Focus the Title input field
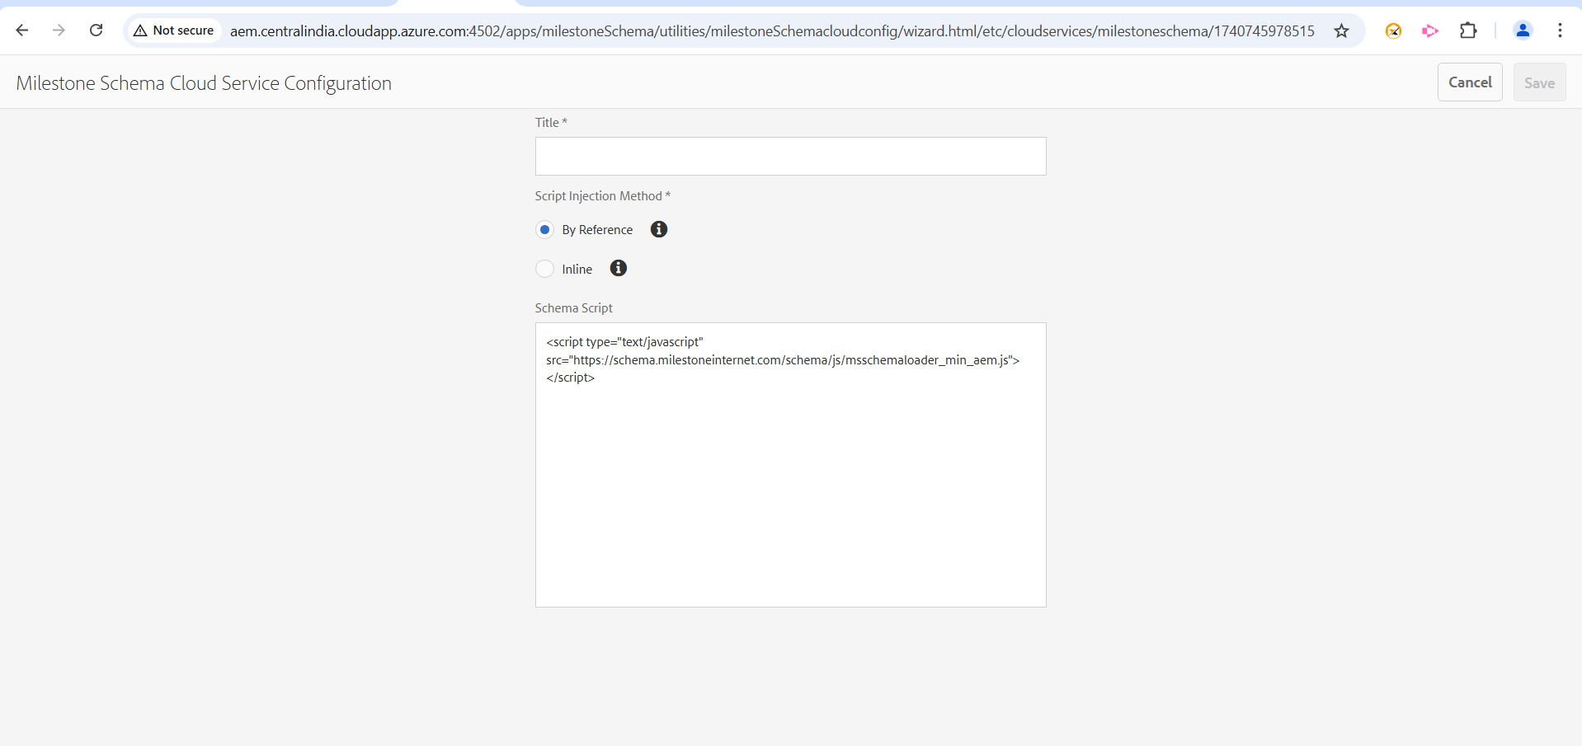Screen dimensions: 1582x746 [790, 156]
